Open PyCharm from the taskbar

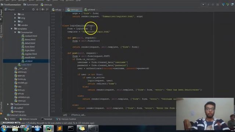pos(48,128)
